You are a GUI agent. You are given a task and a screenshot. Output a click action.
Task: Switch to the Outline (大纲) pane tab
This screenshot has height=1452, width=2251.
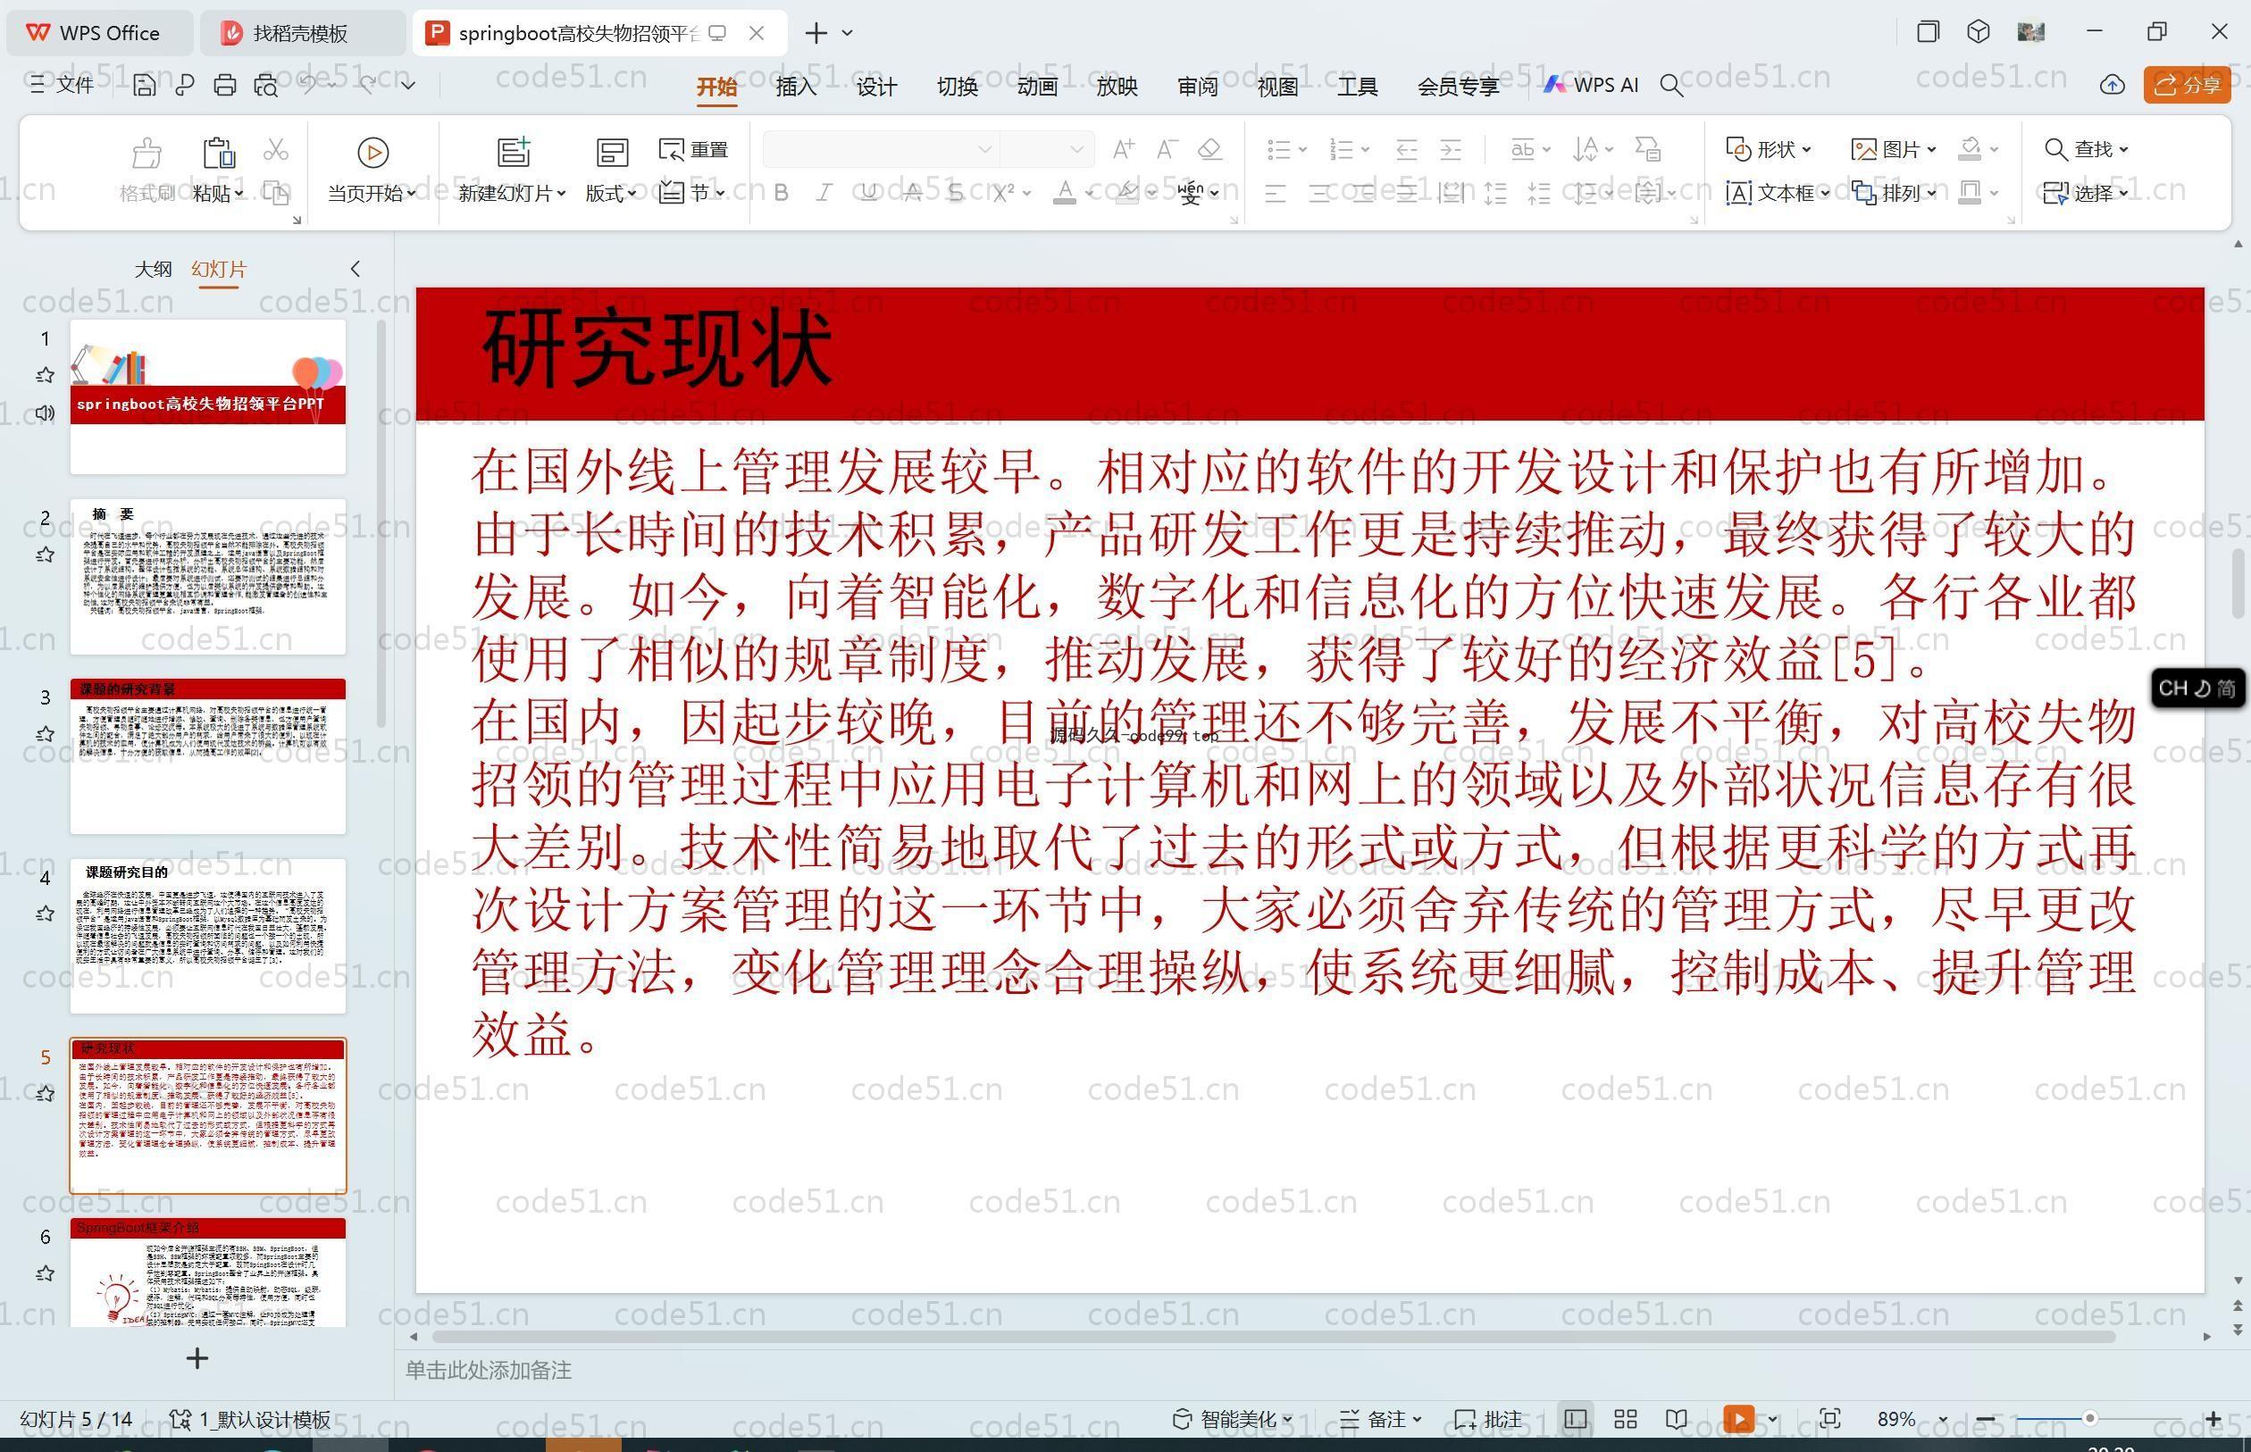153,269
